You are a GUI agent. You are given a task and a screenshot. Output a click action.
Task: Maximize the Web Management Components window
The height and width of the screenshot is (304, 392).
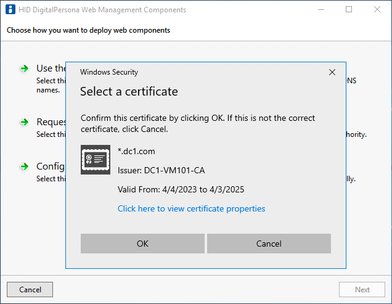coord(349,10)
